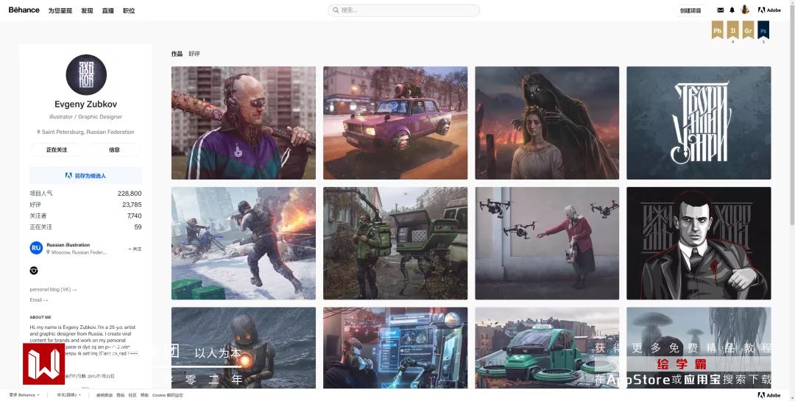Open the green hover taxi artwork

pos(547,348)
